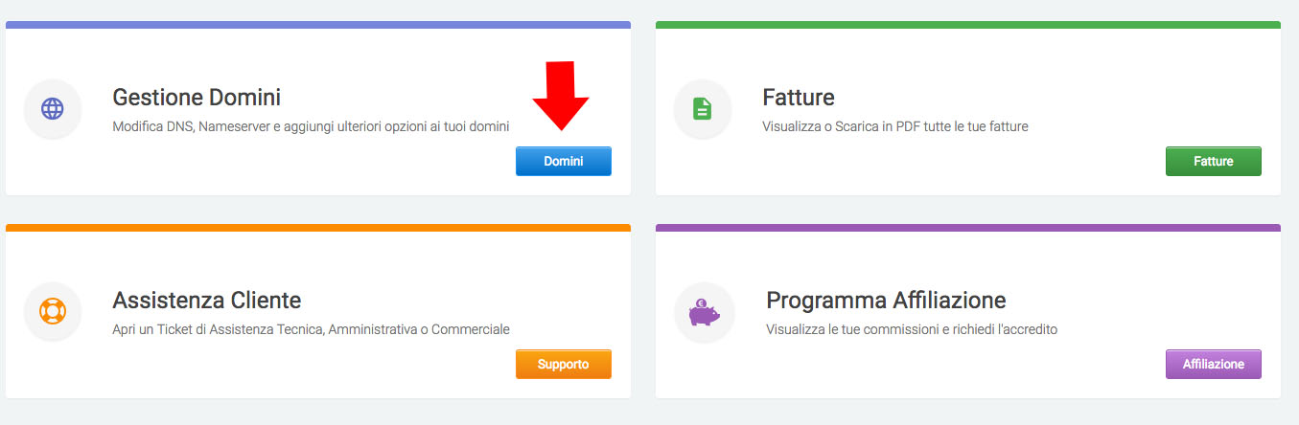Click the green document icon for Fatture
The image size is (1299, 425).
click(x=703, y=109)
